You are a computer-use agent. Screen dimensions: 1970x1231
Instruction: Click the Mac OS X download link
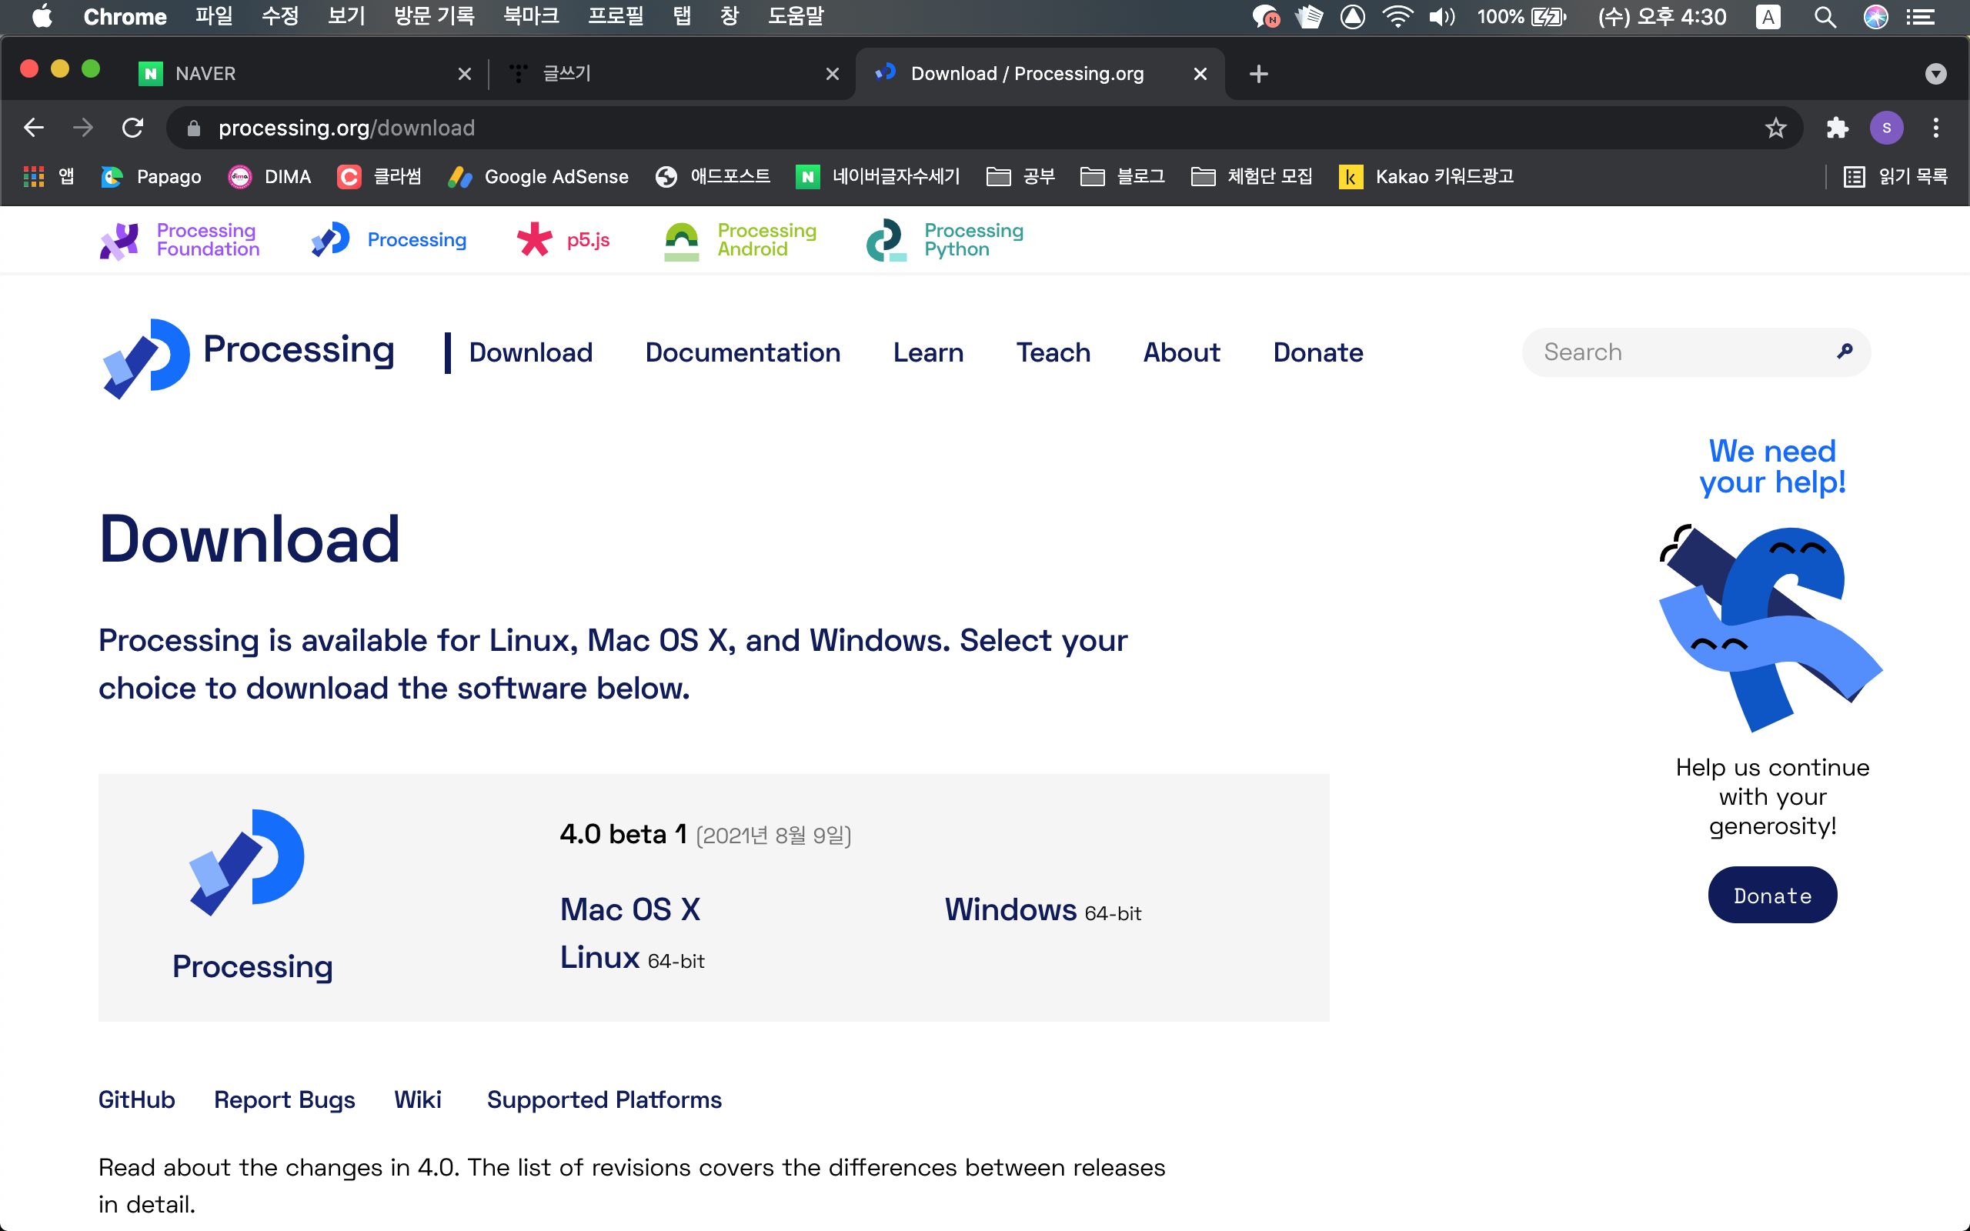(x=630, y=909)
